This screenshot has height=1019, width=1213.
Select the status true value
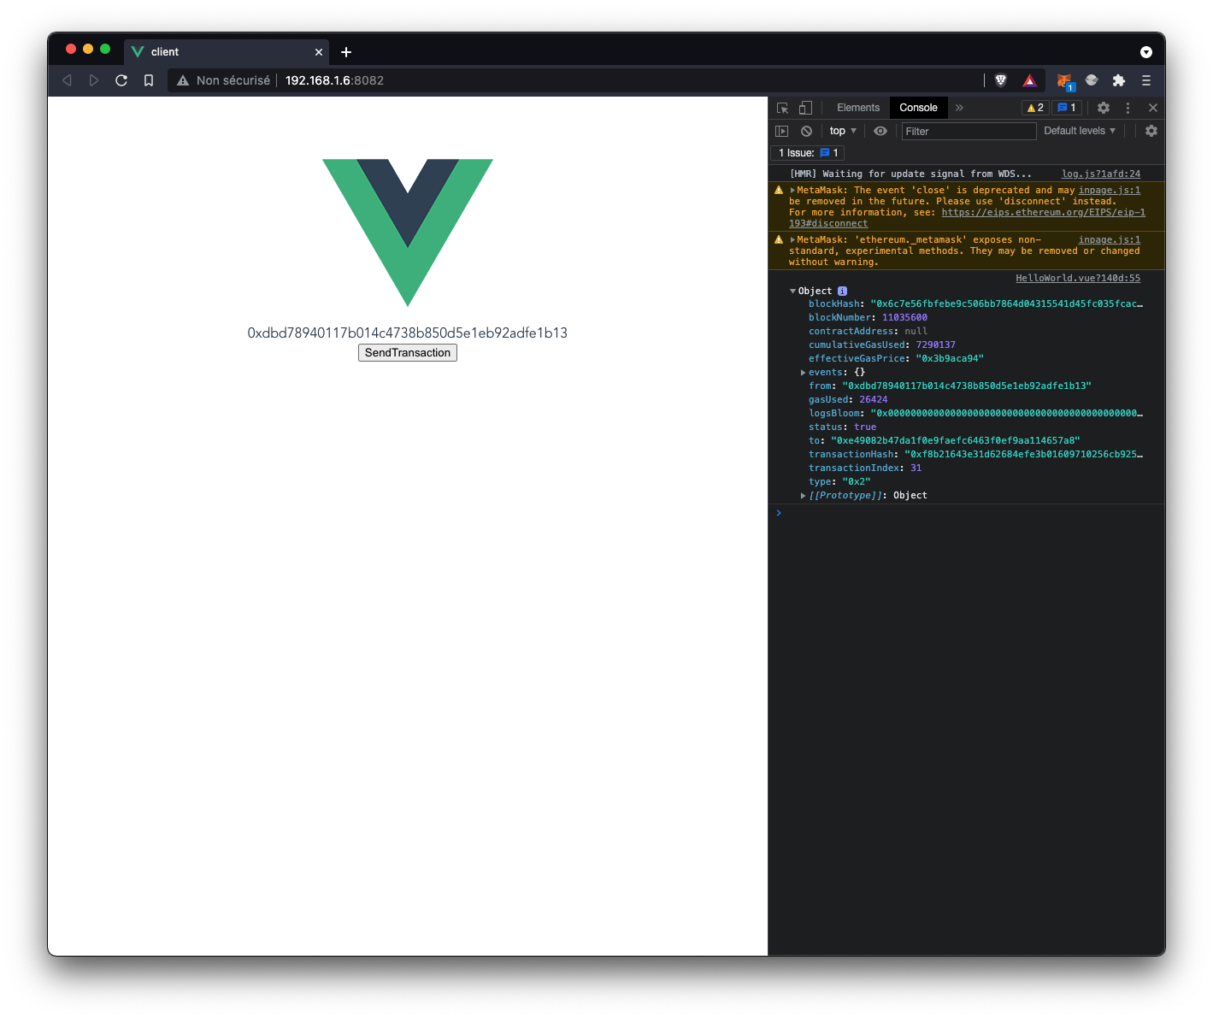(865, 427)
